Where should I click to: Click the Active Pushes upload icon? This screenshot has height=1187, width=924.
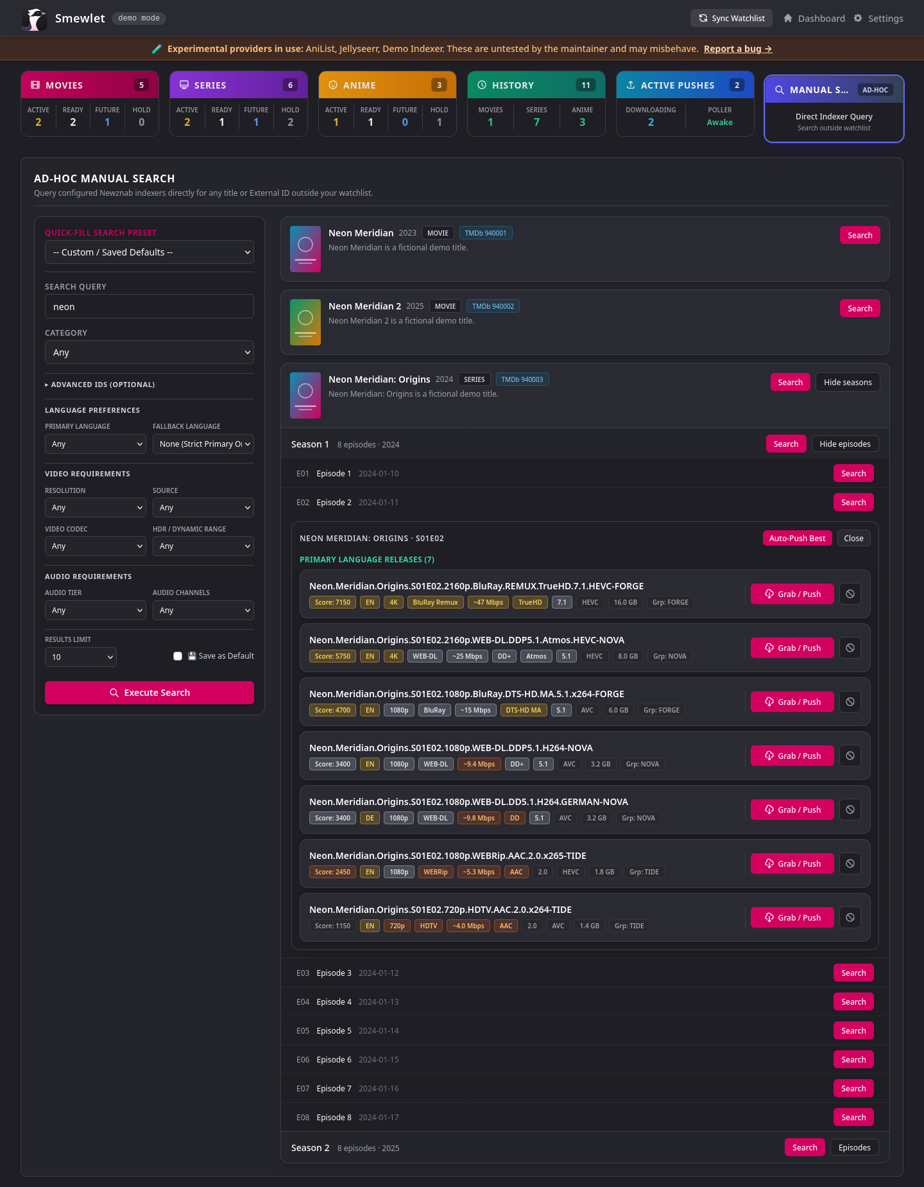pos(631,85)
